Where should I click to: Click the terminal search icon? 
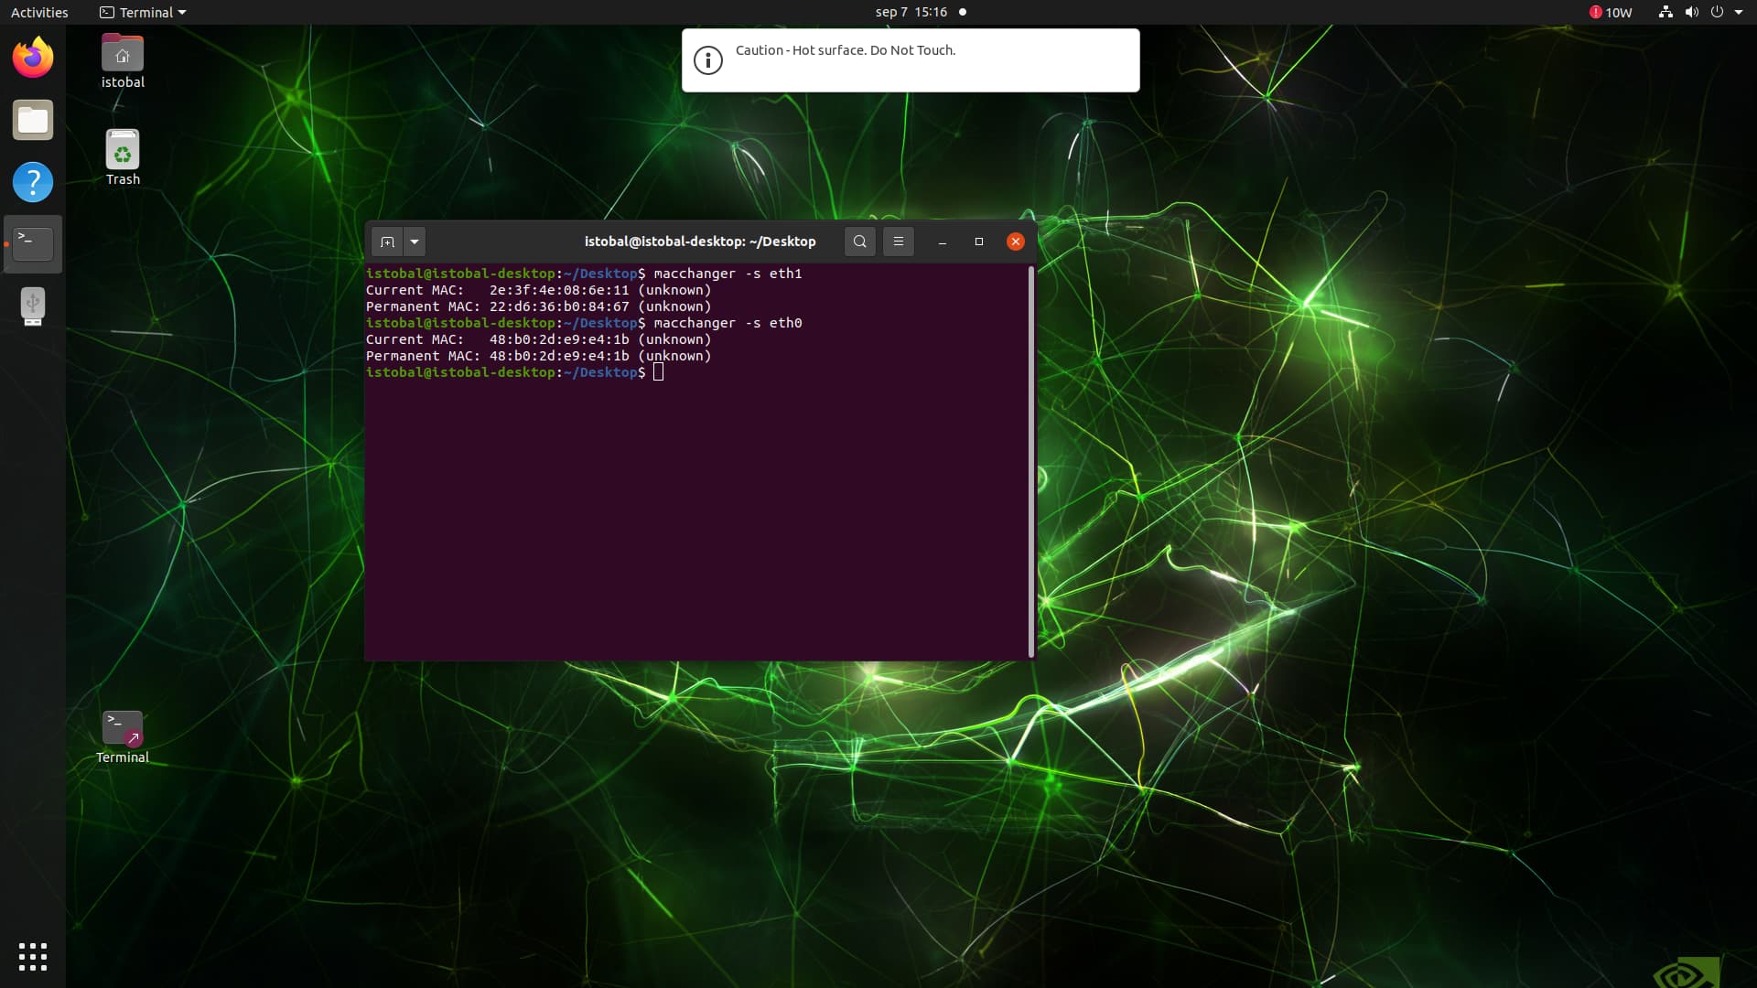(x=859, y=242)
